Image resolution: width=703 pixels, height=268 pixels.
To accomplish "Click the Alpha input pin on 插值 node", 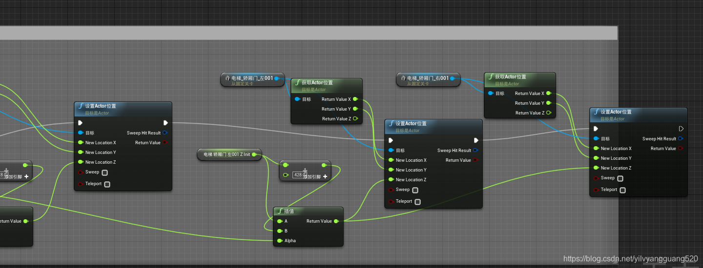I will (280, 240).
